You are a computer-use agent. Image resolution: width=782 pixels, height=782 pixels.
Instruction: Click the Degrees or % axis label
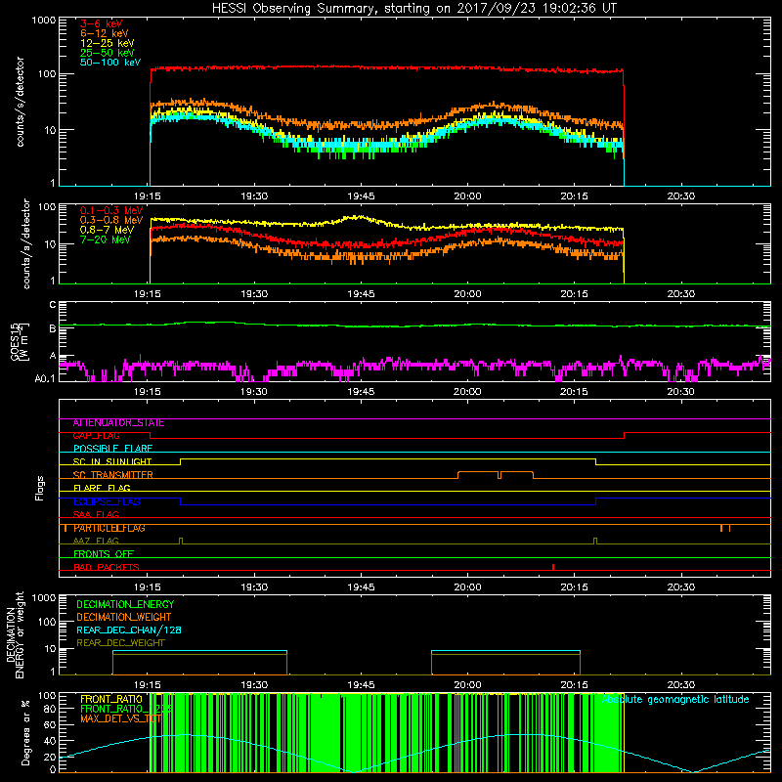[x=25, y=732]
